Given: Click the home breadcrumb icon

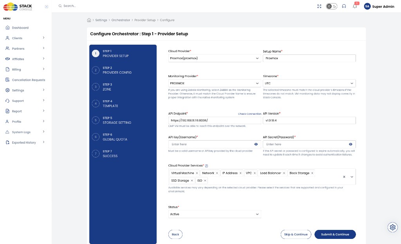Looking at the screenshot, I should click(89, 20).
